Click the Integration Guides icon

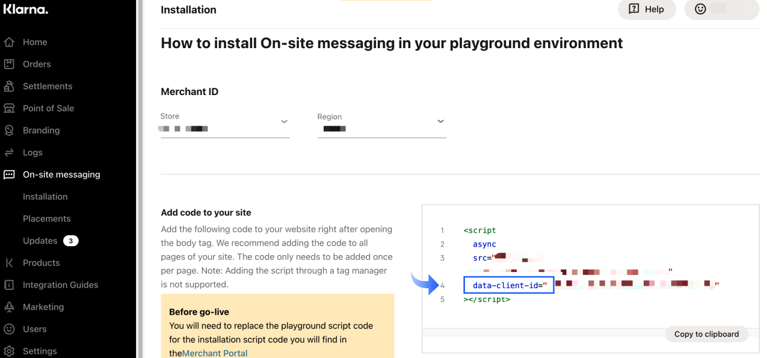[x=9, y=285]
